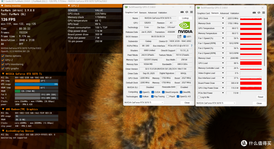Collapse the NVIDIA GeForce RTX 5070 Ti section
The width and height of the screenshot is (274, 149).
(x=3, y=74)
